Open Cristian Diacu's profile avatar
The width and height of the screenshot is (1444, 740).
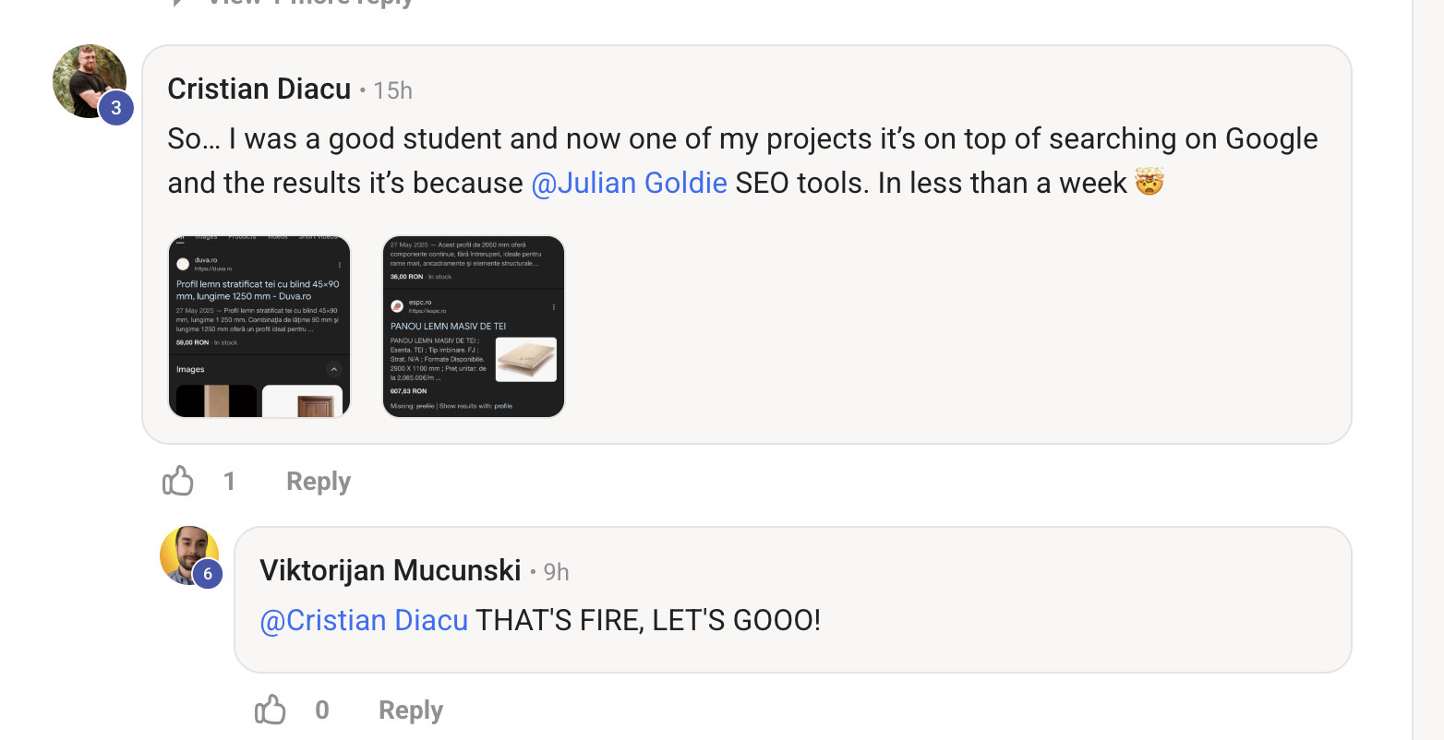[x=90, y=81]
